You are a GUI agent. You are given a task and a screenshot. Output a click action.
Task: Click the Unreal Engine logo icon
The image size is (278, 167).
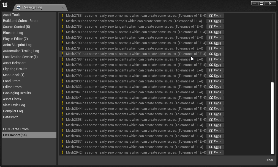[x=5, y=5]
